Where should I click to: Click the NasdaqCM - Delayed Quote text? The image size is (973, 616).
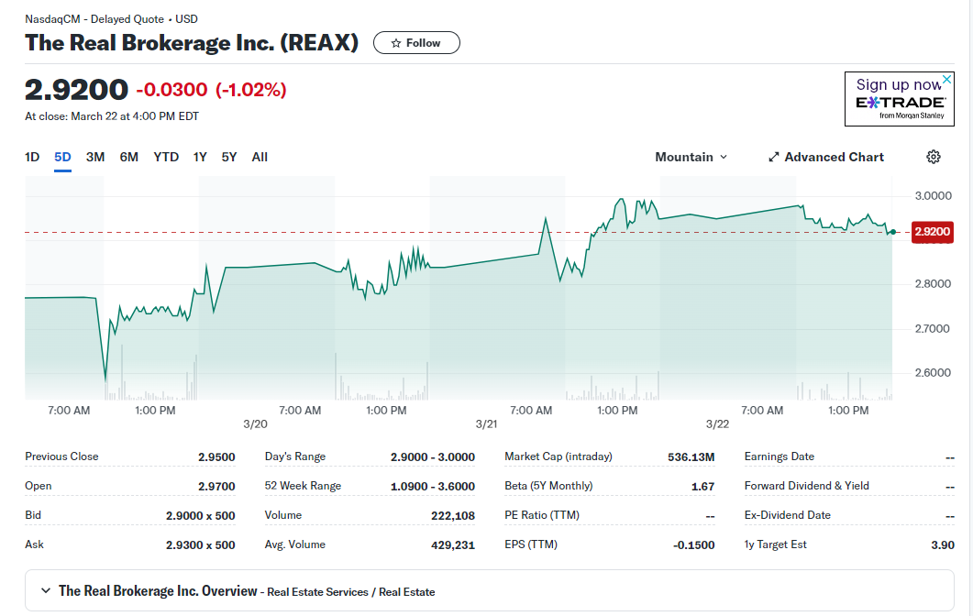coord(94,19)
